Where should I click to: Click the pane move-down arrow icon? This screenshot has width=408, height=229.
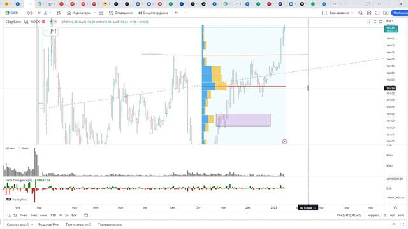coord(370,22)
